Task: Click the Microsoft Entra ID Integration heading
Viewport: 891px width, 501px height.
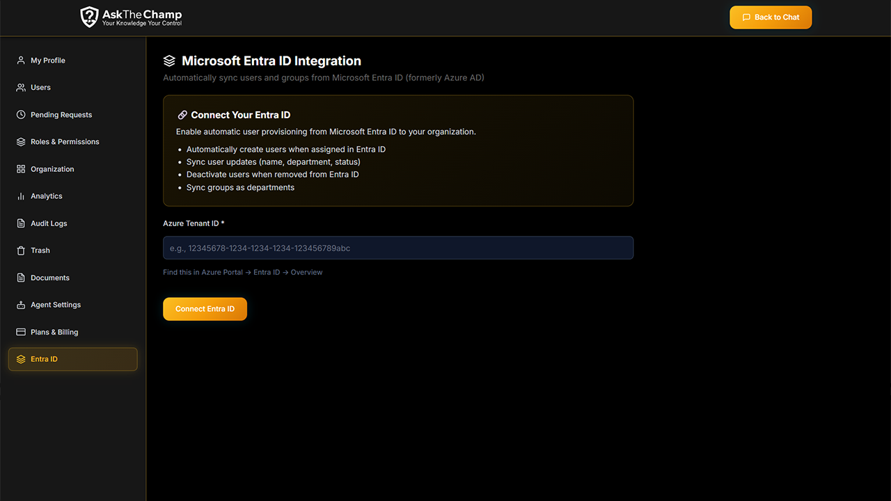Action: click(271, 61)
